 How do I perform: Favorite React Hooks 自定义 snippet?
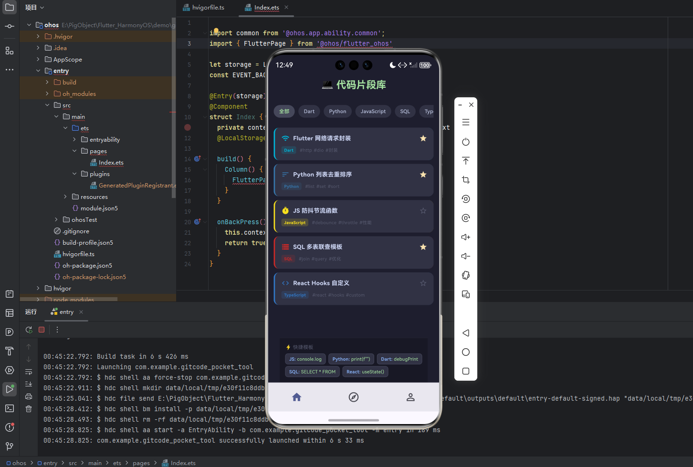pos(423,283)
